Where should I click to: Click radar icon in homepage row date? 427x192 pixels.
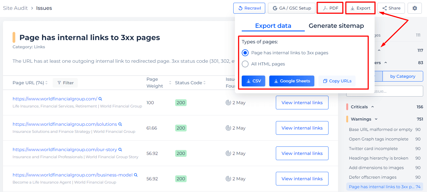pos(228,103)
